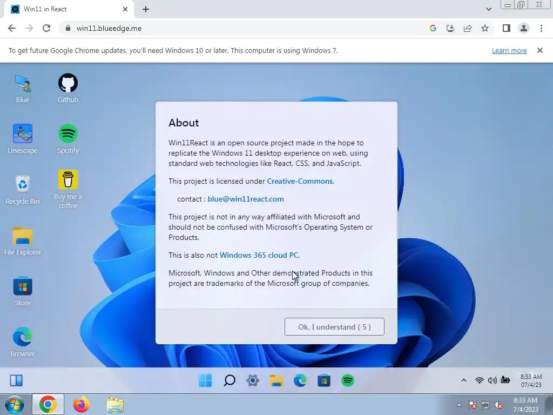This screenshot has width=553, height=415.
Task: Click the Windows 7 network tray icon
Action: pyautogui.click(x=485, y=405)
